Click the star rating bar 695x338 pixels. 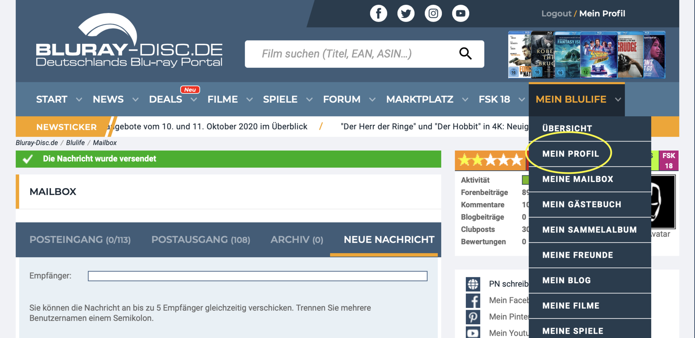tap(490, 160)
